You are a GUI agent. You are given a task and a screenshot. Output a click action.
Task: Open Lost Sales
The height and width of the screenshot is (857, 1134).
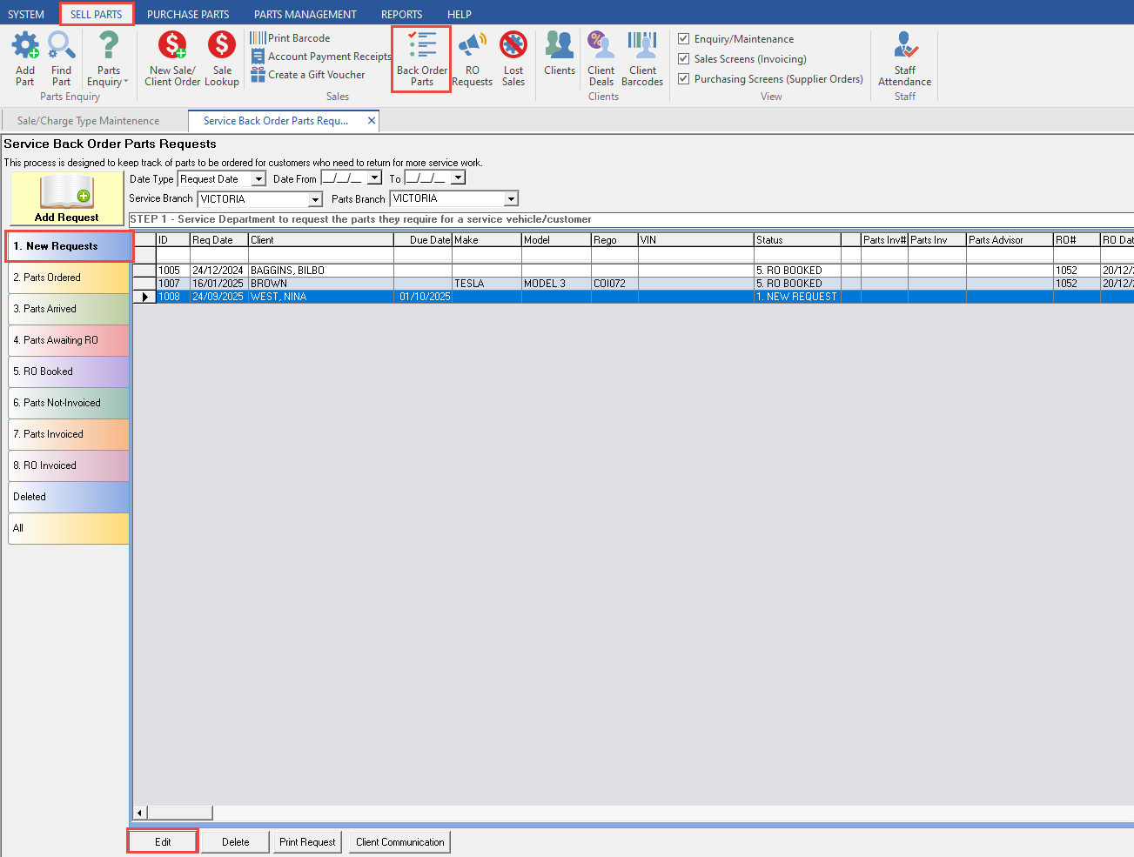[513, 58]
